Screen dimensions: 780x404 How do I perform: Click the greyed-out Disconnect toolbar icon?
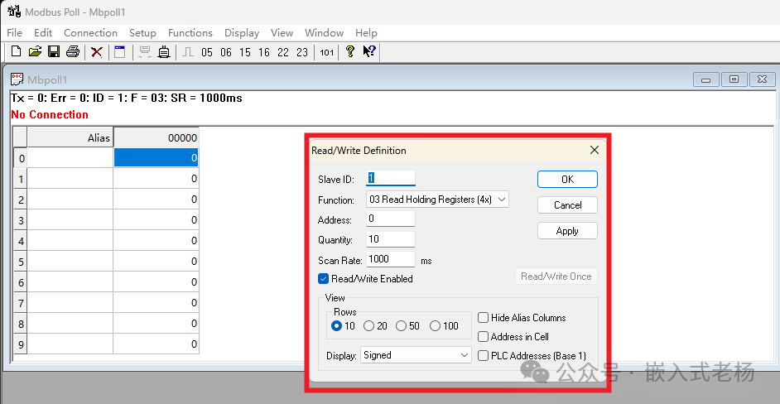(145, 52)
